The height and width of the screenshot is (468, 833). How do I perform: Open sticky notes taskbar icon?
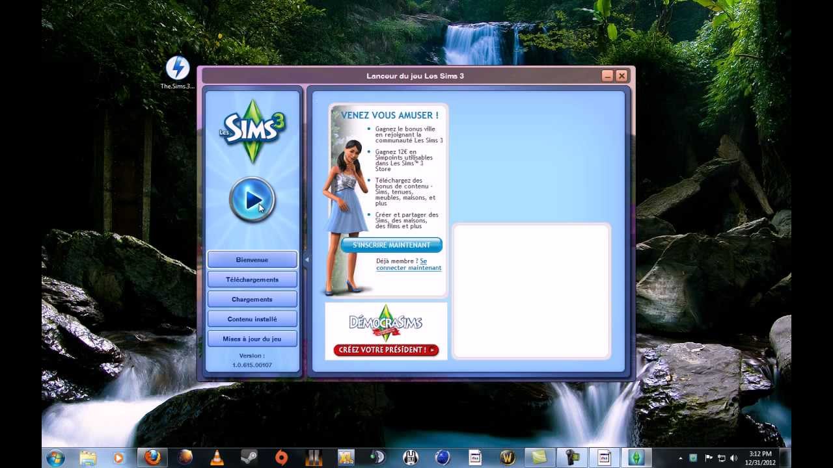pyautogui.click(x=539, y=458)
